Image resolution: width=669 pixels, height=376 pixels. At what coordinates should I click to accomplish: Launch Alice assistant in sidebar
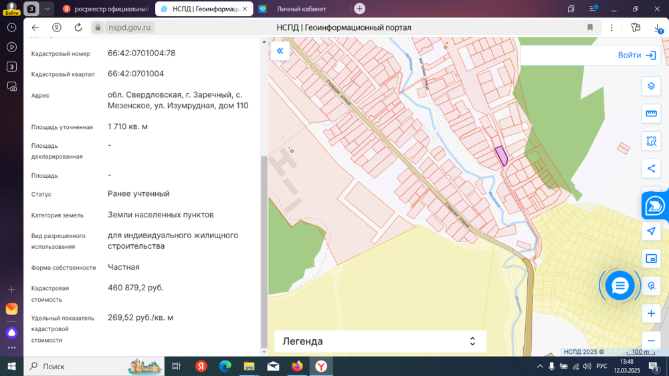tap(11, 333)
